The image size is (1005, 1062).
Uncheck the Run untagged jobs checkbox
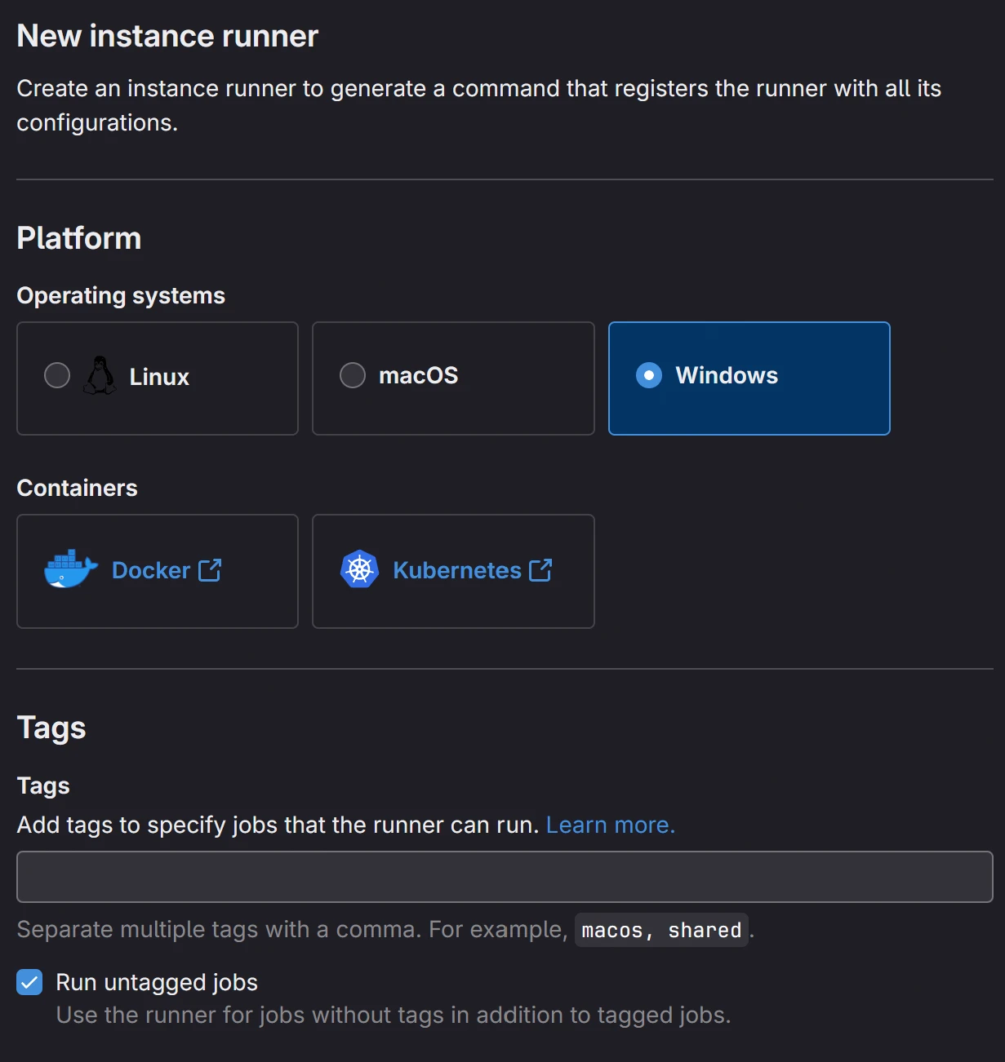(x=30, y=982)
